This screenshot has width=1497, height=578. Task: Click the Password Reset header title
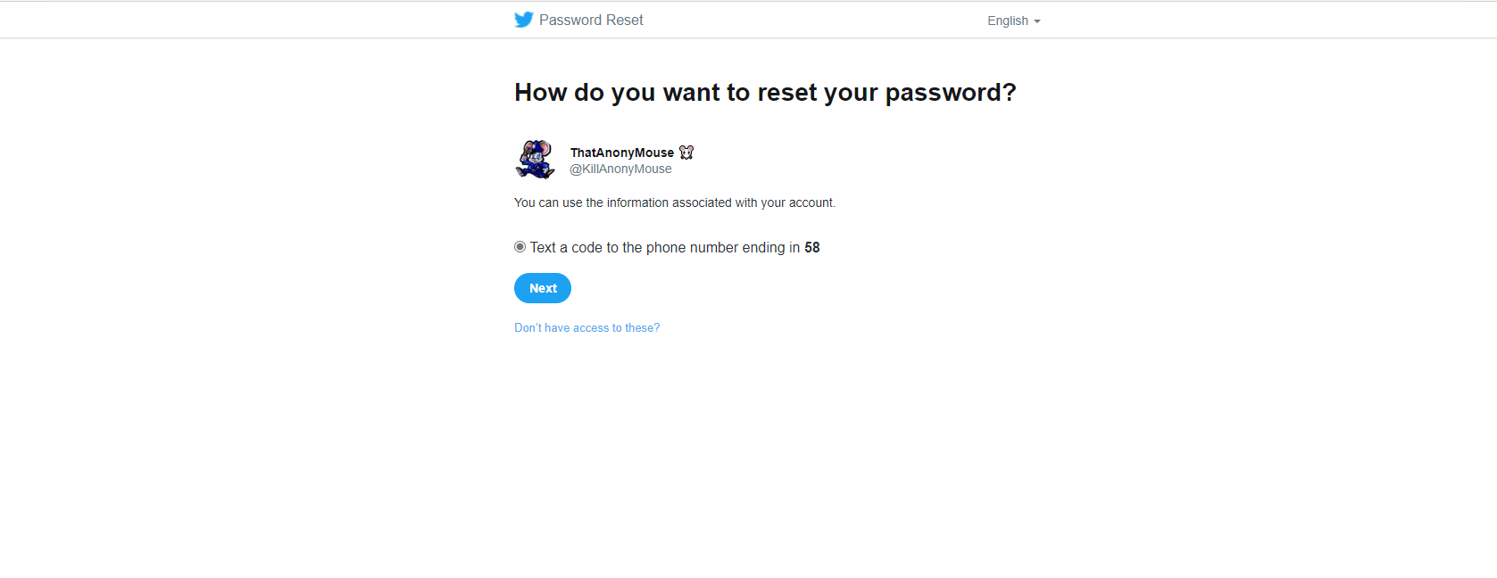tap(591, 20)
